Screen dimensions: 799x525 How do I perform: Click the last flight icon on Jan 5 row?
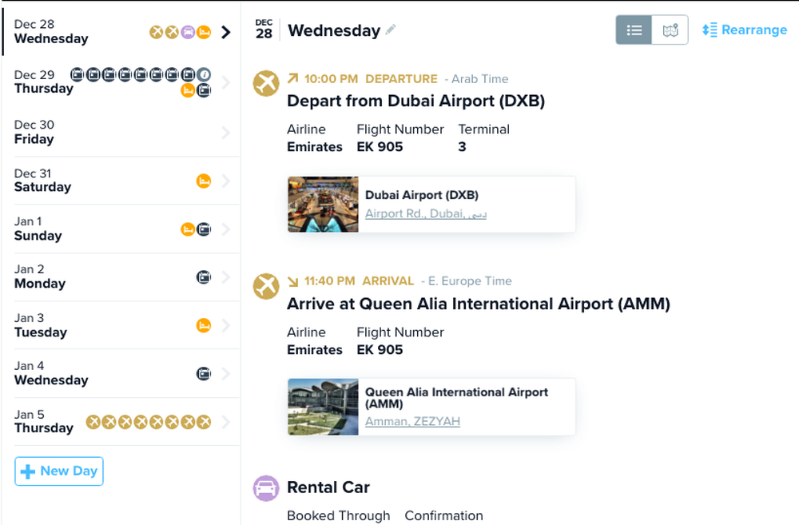[x=204, y=422]
